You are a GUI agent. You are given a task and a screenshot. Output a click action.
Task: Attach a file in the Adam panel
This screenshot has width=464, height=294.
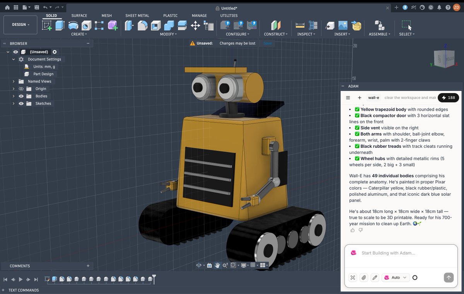click(x=363, y=277)
